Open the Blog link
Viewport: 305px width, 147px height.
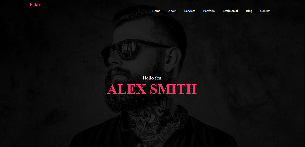coord(249,11)
